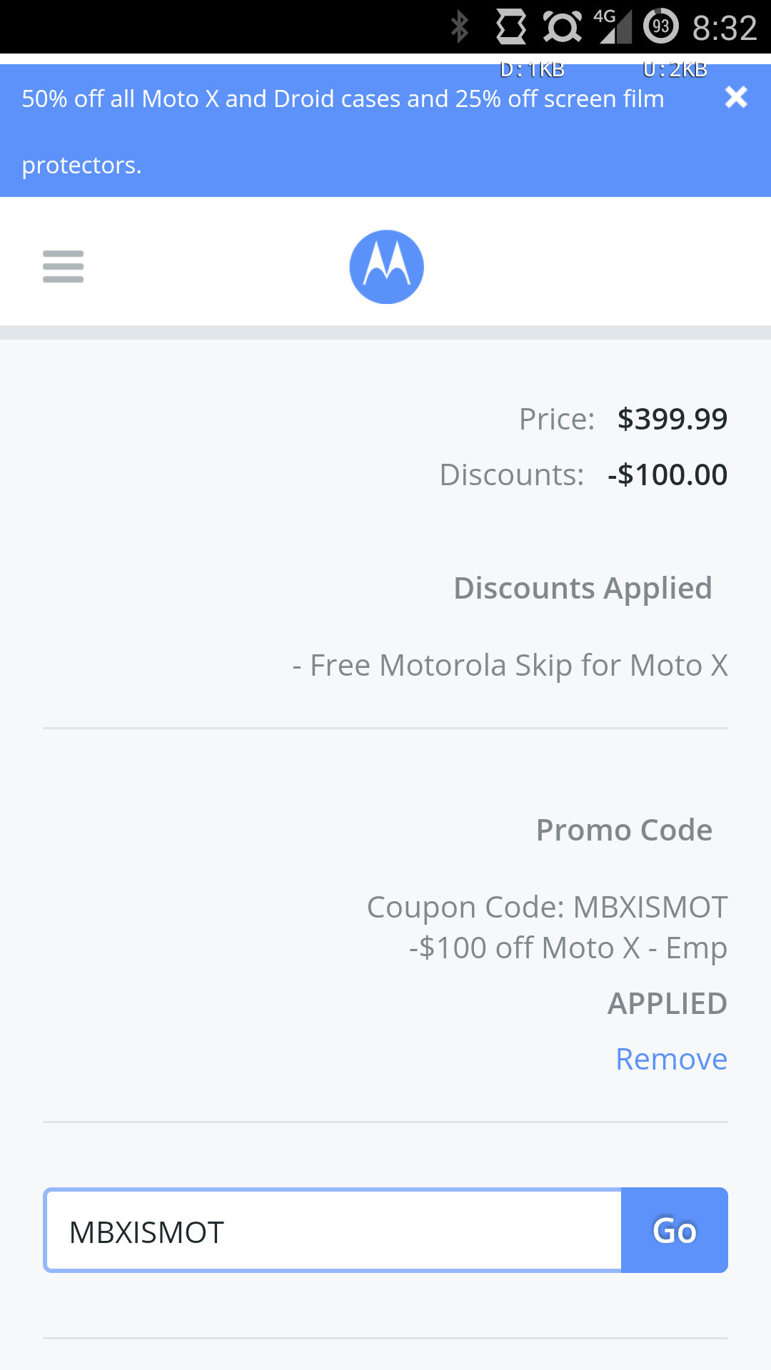The height and width of the screenshot is (1370, 771).
Task: Tap the Coupon Code MBXISMOT text
Action: pyautogui.click(x=546, y=906)
